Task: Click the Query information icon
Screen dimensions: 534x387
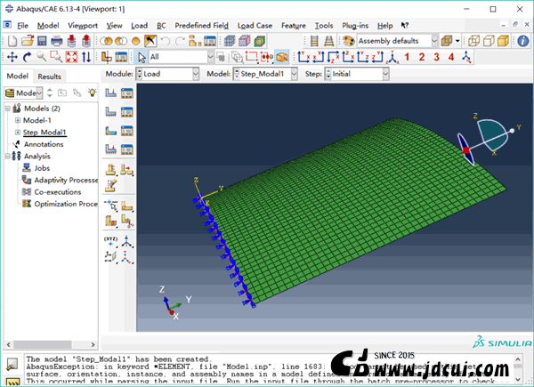Action: 523,41
